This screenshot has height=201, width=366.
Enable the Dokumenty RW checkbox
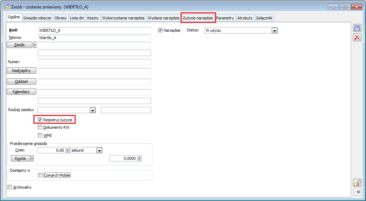click(x=40, y=128)
